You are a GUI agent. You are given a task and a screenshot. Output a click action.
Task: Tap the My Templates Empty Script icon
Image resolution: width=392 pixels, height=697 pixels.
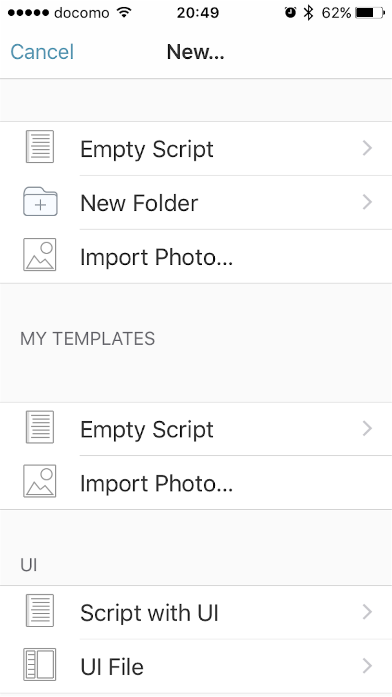(40, 427)
